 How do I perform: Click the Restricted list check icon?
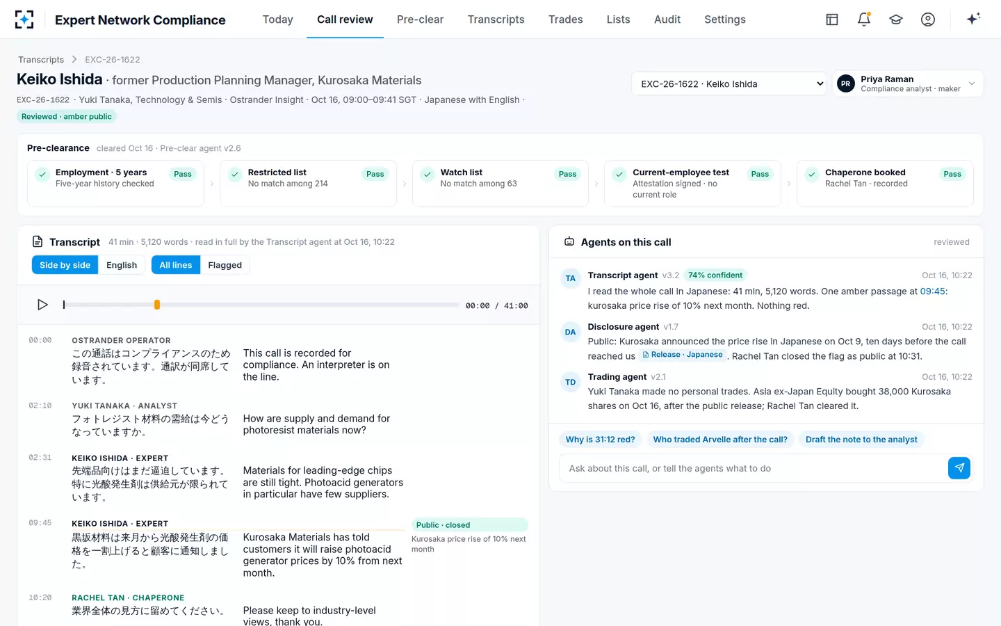tap(235, 174)
